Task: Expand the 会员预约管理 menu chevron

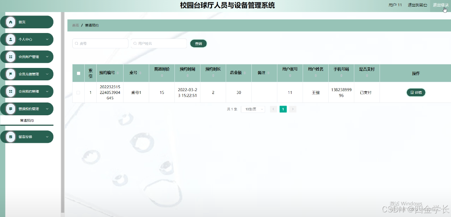Action: click(x=47, y=91)
